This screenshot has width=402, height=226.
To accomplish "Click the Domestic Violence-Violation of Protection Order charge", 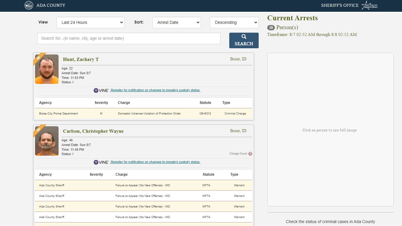I will [x=149, y=114].
